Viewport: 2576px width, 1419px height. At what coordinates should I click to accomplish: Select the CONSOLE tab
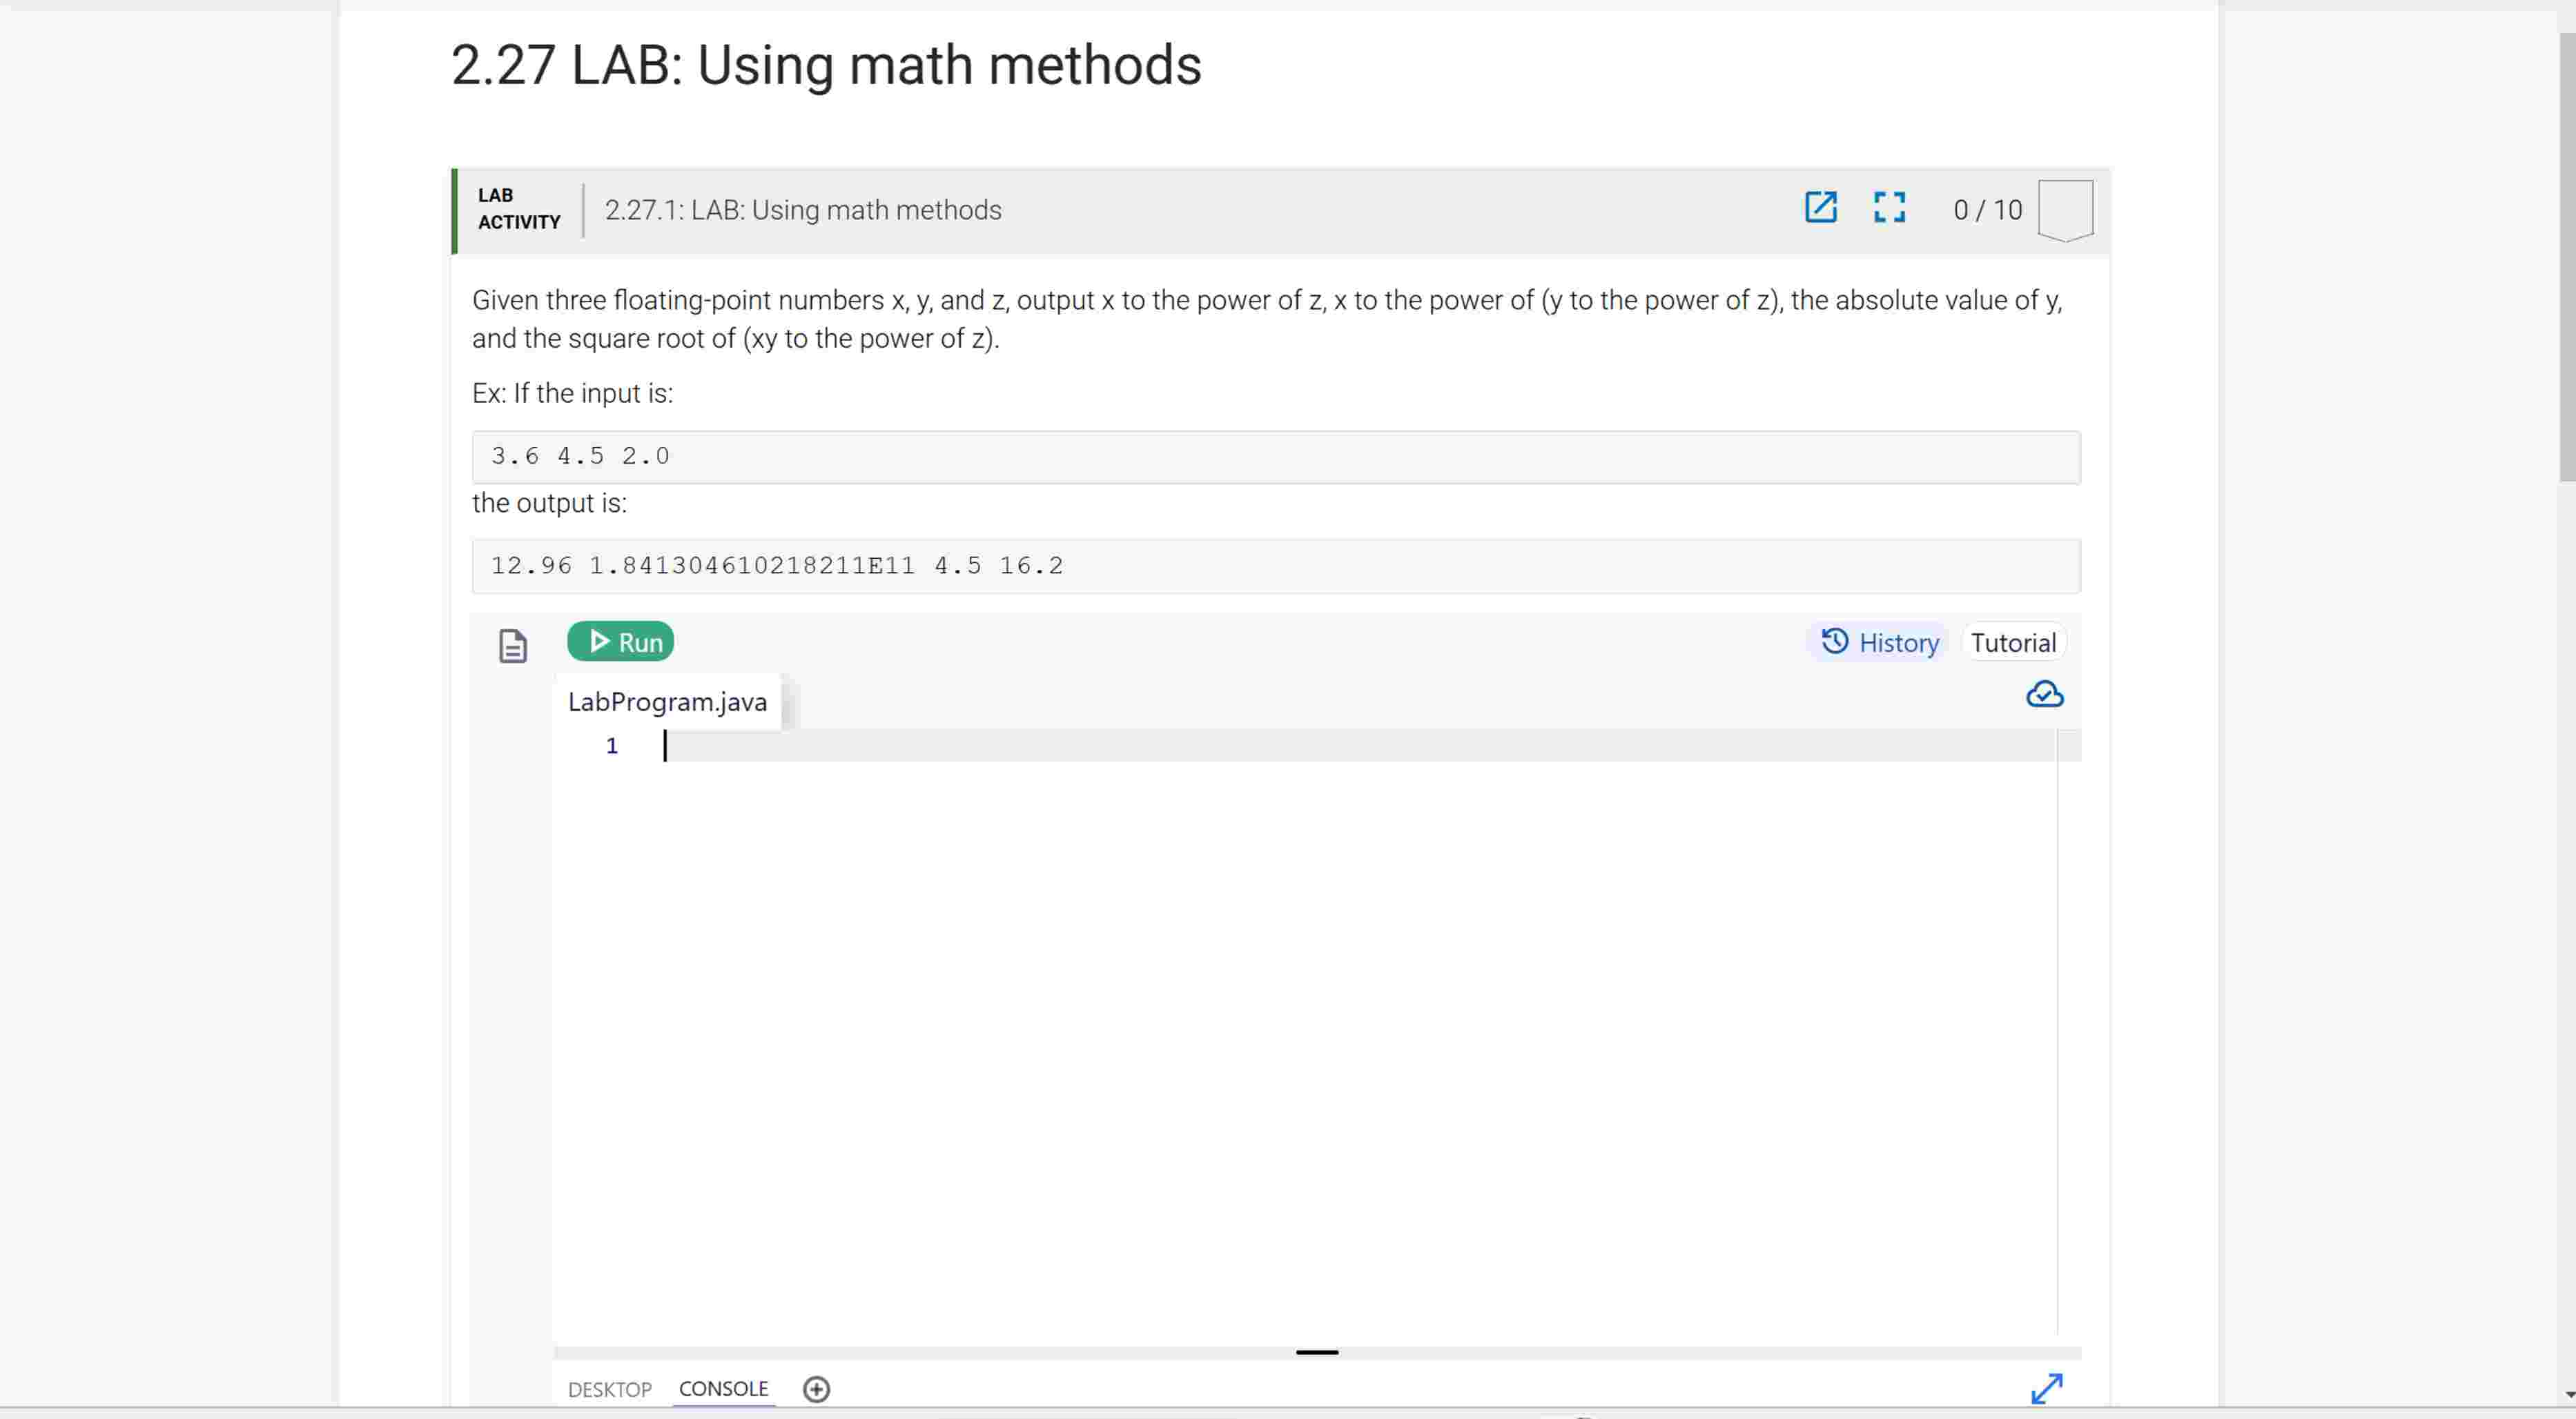(x=723, y=1388)
